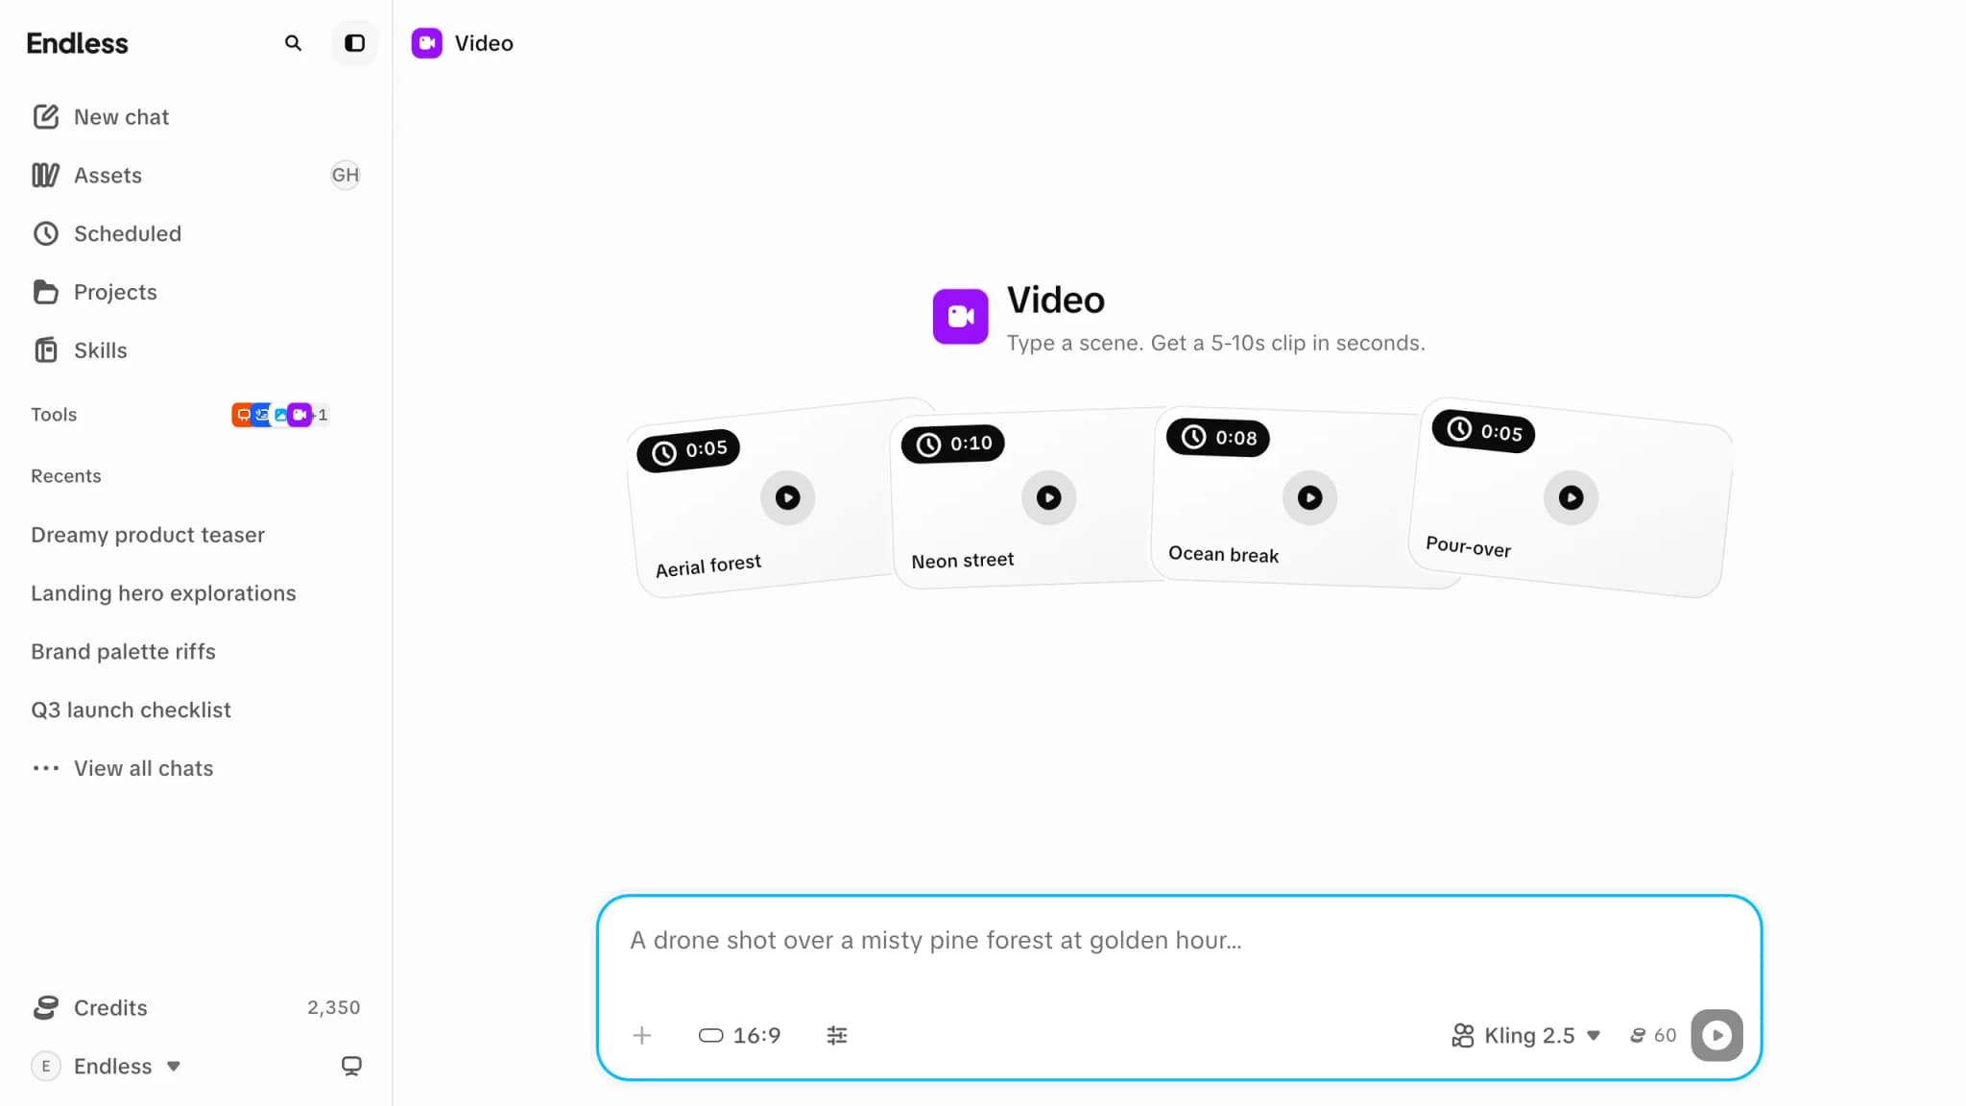Click the generate video play button
The height and width of the screenshot is (1106, 1966).
[x=1716, y=1035]
